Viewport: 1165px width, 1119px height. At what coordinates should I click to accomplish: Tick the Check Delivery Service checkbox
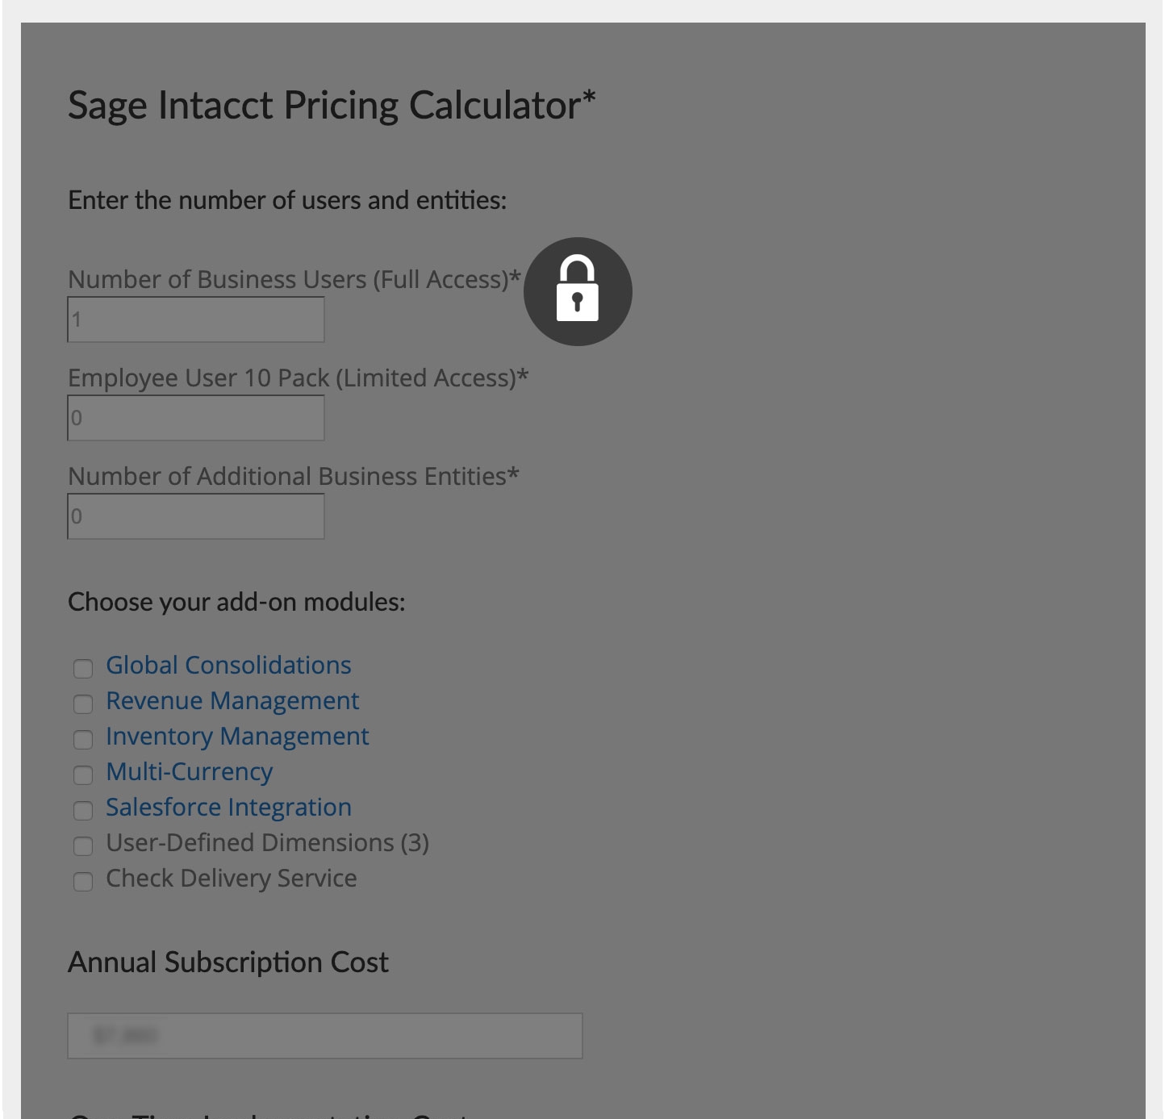(x=83, y=881)
